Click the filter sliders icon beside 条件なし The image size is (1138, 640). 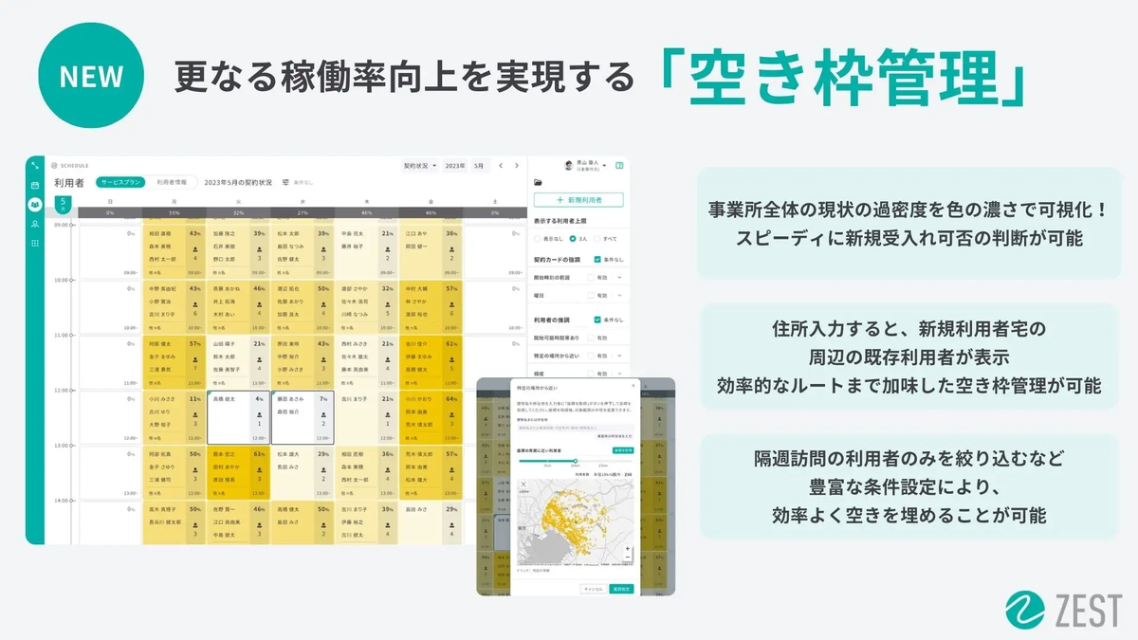pos(284,181)
